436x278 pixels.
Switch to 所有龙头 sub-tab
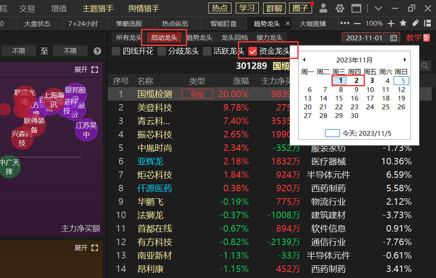(x=128, y=38)
